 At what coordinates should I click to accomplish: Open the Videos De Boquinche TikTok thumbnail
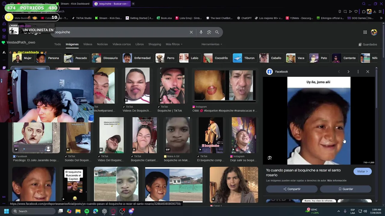pyautogui.click(x=137, y=85)
